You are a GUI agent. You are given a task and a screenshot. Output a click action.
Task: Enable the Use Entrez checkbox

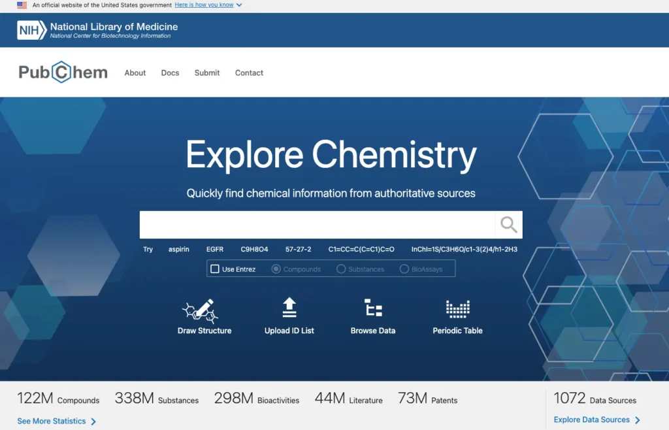point(215,269)
